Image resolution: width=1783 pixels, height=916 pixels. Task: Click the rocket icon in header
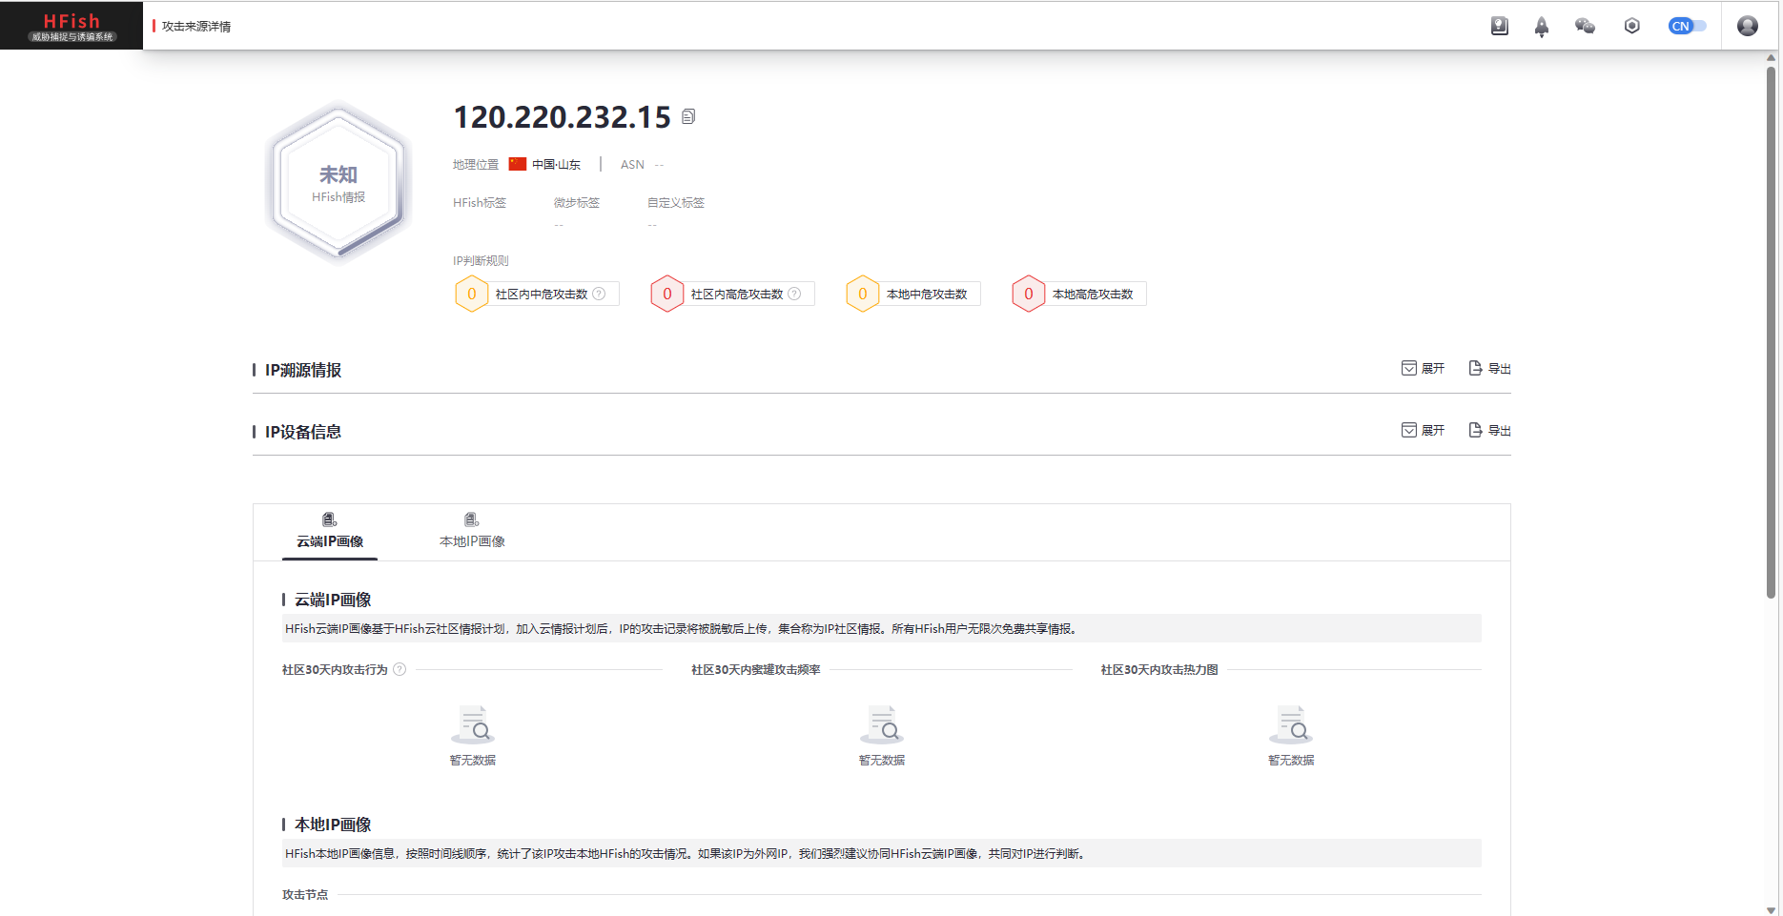pos(1542,27)
